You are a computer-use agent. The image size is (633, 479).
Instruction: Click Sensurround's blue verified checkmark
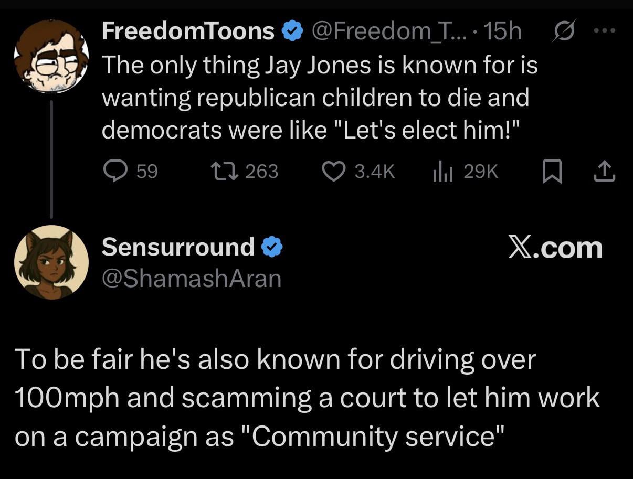coord(272,247)
